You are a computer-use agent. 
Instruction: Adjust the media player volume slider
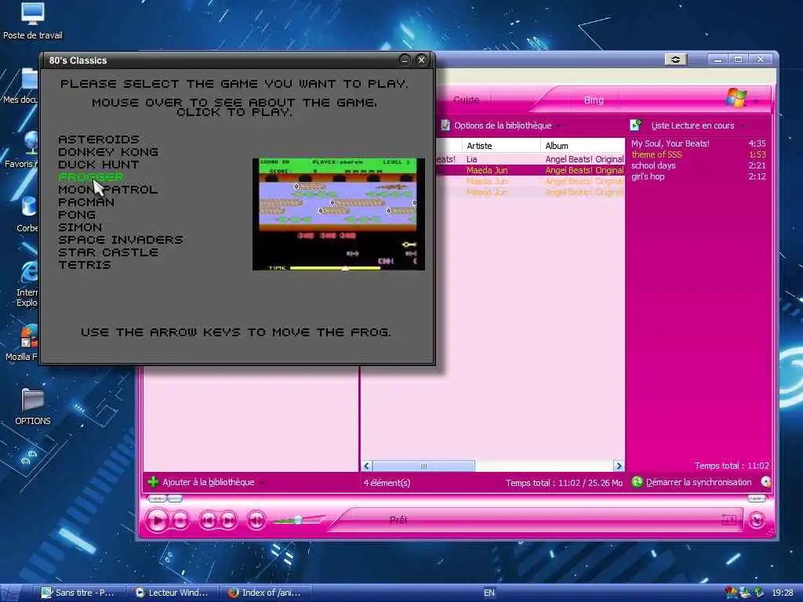click(x=298, y=520)
